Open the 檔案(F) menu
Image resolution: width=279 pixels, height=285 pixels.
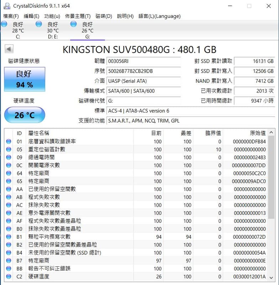(11, 16)
